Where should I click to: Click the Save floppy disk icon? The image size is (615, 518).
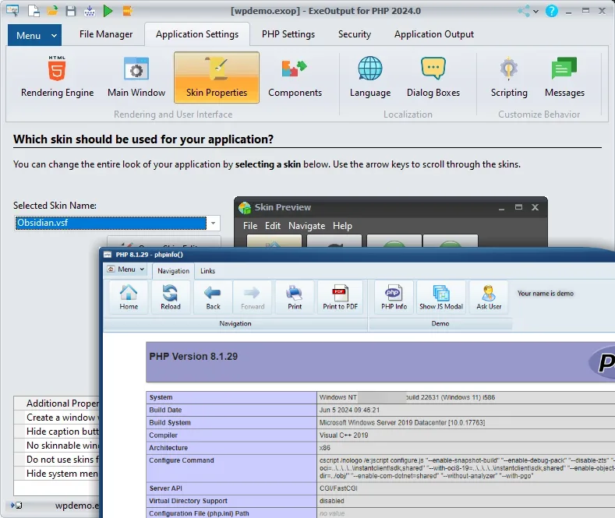[x=71, y=11]
